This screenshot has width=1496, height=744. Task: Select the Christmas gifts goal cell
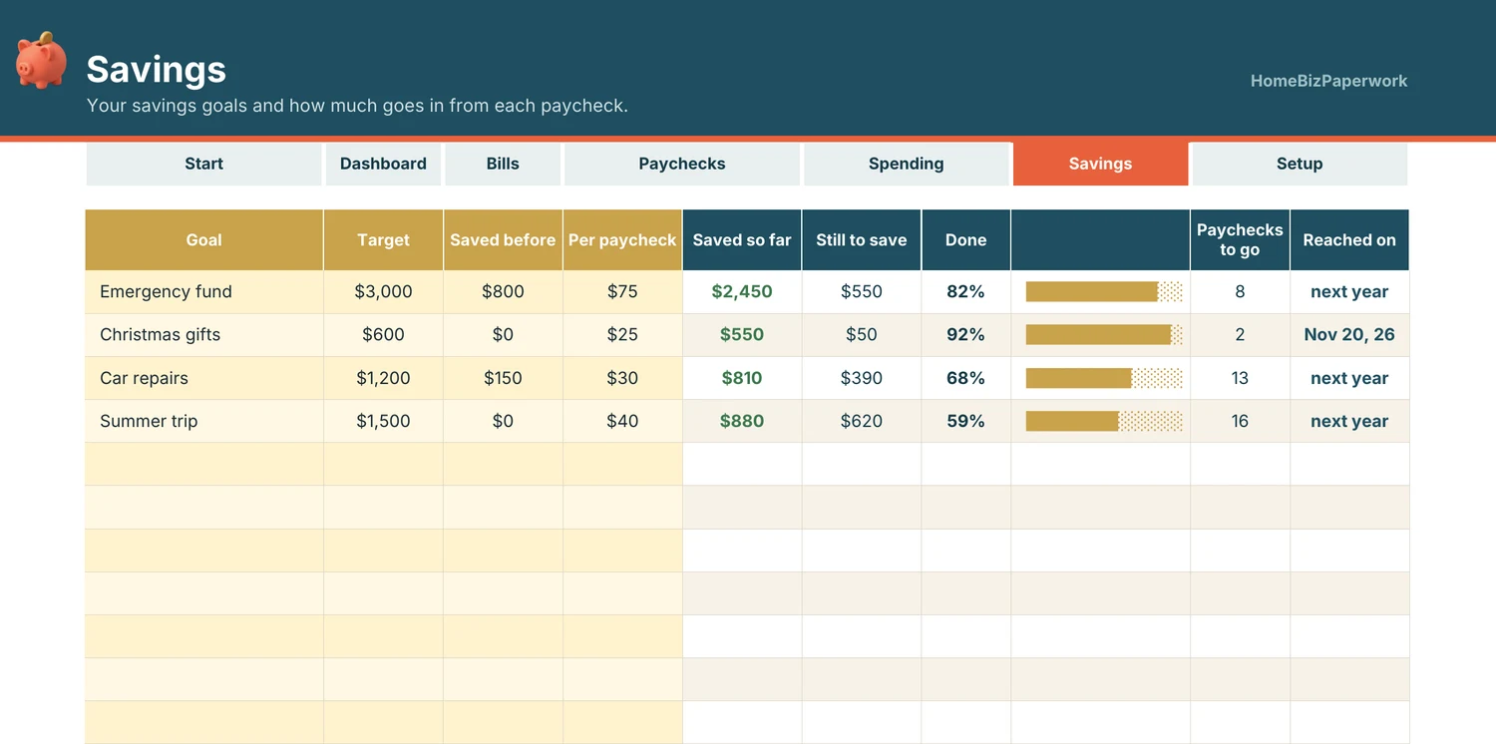pyautogui.click(x=204, y=335)
